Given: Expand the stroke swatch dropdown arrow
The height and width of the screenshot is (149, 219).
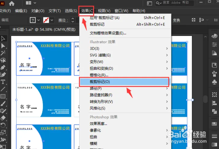Looking at the screenshot, I should 52,20.
